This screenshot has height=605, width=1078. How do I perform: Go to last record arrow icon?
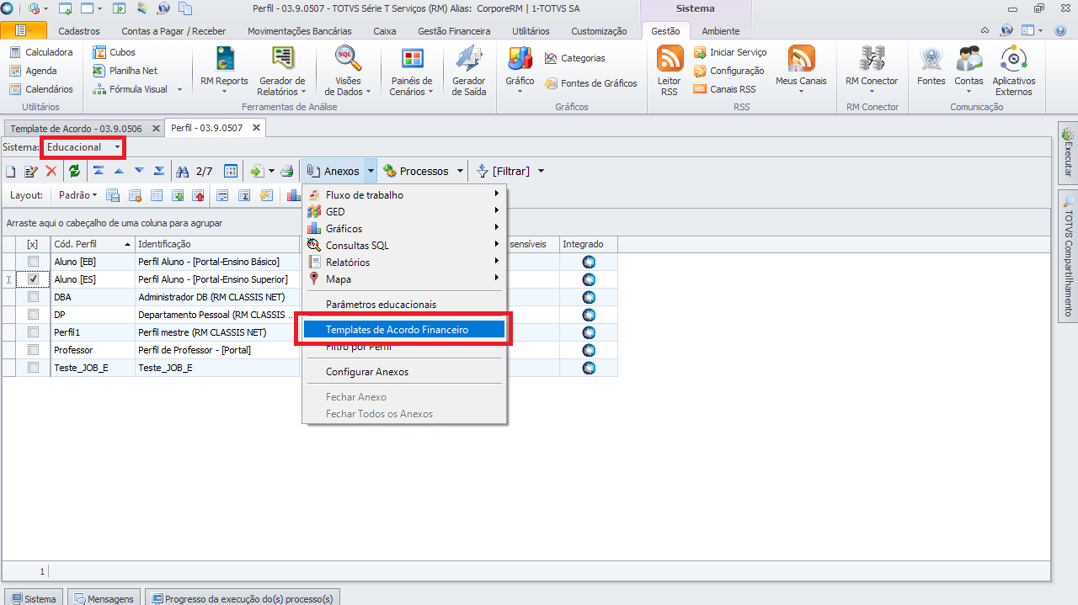click(x=159, y=171)
